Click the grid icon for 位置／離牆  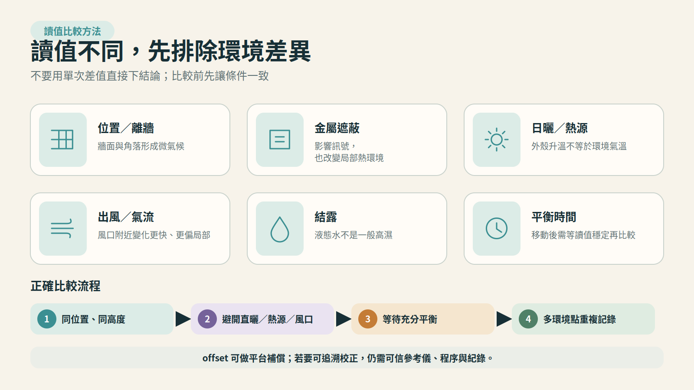[x=62, y=140]
